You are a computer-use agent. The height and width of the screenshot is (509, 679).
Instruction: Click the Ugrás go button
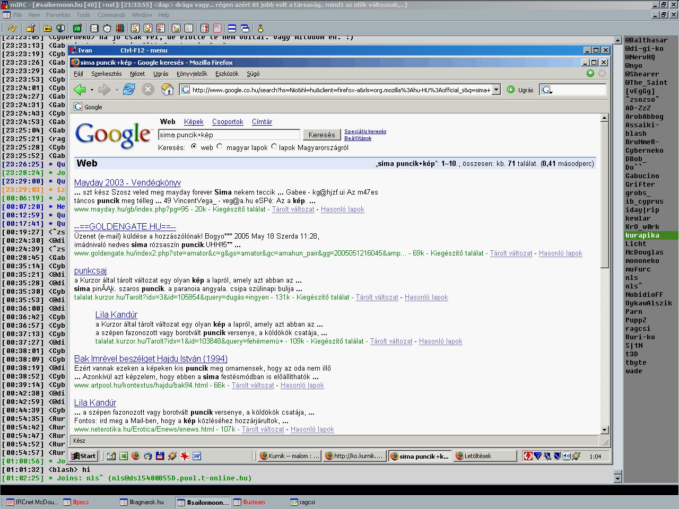520,90
